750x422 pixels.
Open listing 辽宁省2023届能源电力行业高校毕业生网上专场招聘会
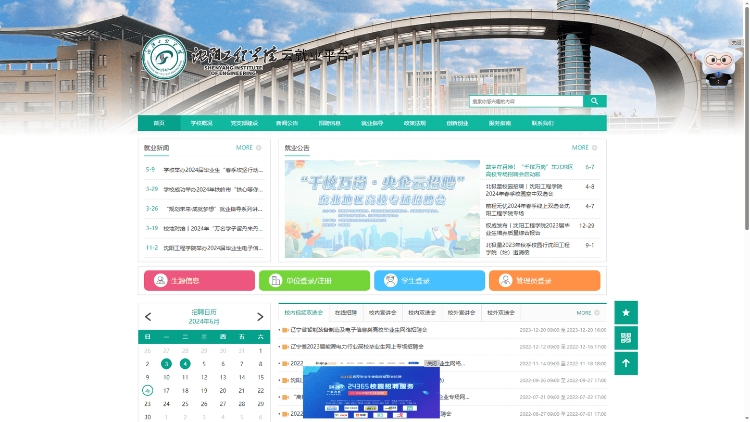(x=357, y=346)
